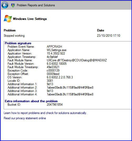Click the 'Exception Offset:' label
The width and height of the screenshot is (132, 141).
(18, 74)
